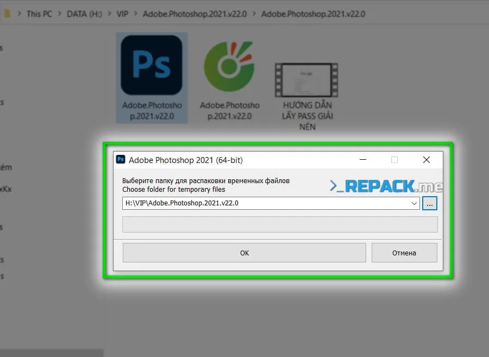Confirm the extraction with the OK button

tap(244, 253)
